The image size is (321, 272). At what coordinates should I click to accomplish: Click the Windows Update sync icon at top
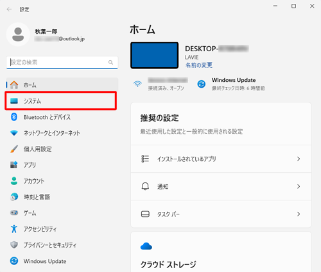pyautogui.click(x=202, y=84)
